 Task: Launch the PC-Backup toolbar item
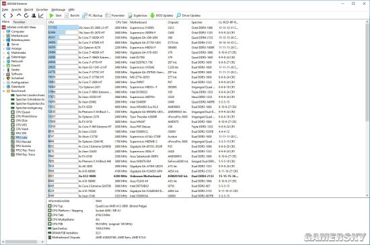click(x=92, y=15)
